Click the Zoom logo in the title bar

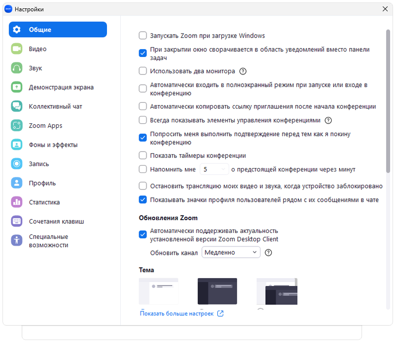(x=8, y=9)
